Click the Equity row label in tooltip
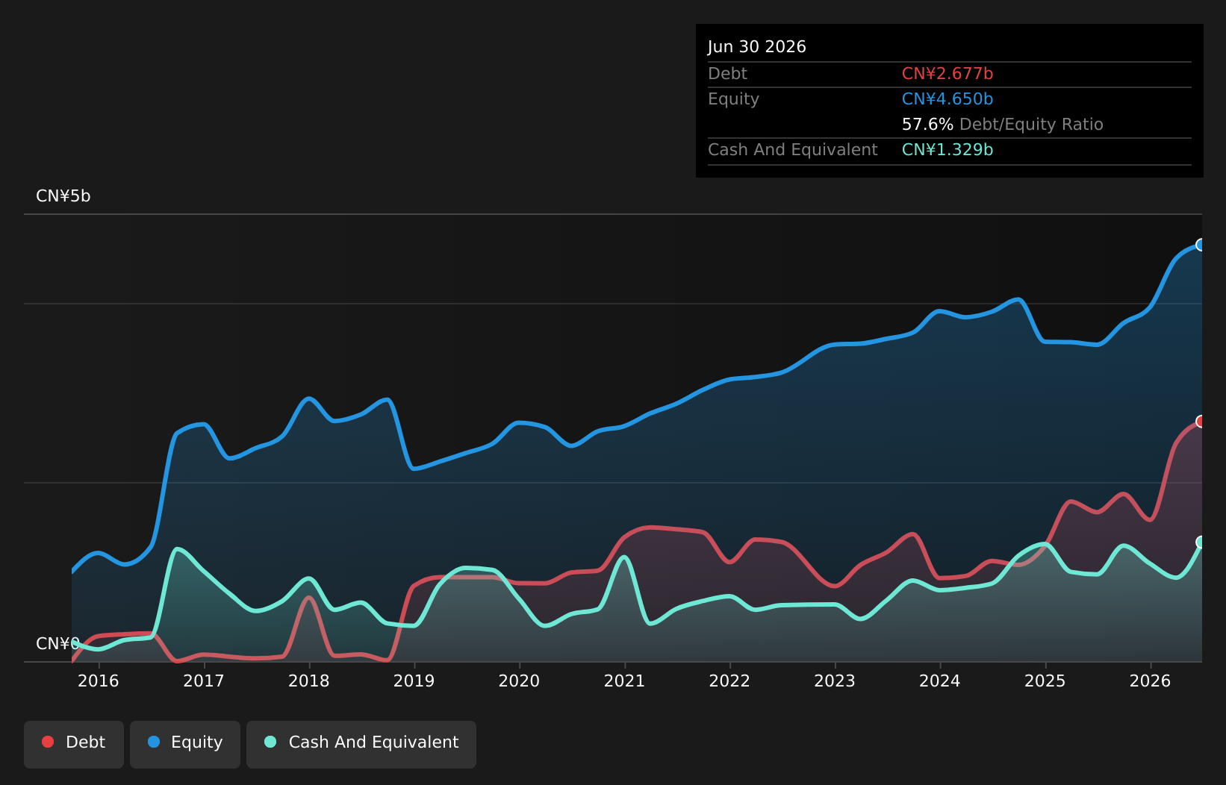The image size is (1226, 785). (733, 99)
